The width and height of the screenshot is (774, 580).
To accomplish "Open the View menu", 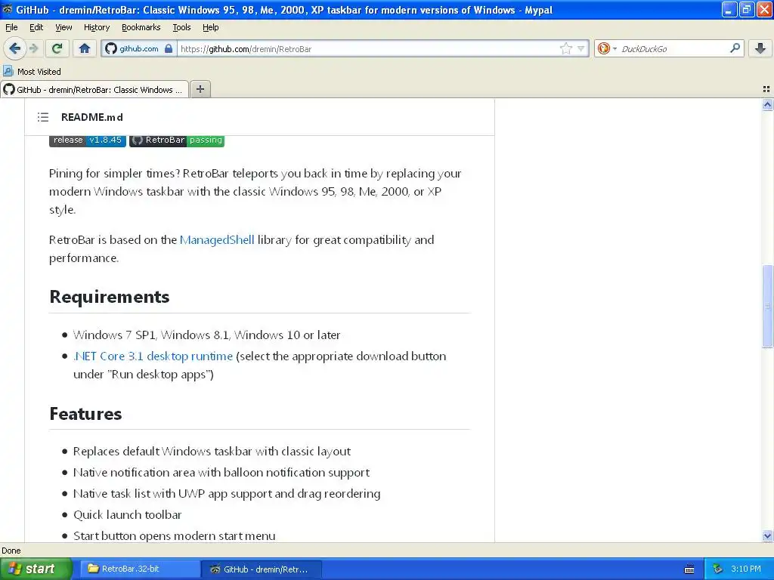I will (x=63, y=27).
